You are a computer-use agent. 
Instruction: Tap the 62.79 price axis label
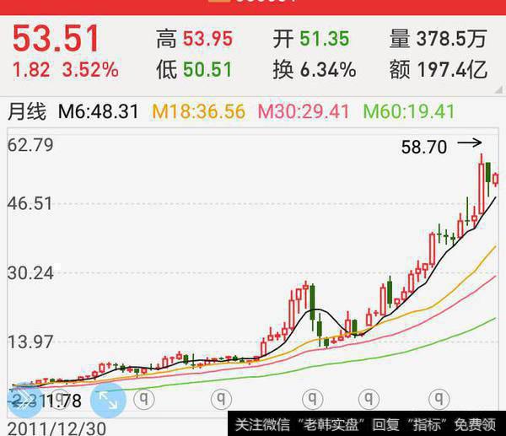tap(30, 145)
